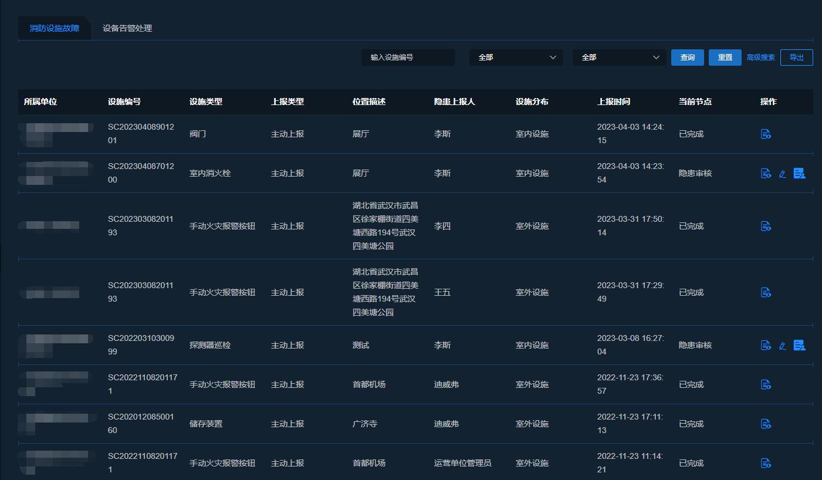Click the 探测器巡检 facility type cell

click(210, 345)
